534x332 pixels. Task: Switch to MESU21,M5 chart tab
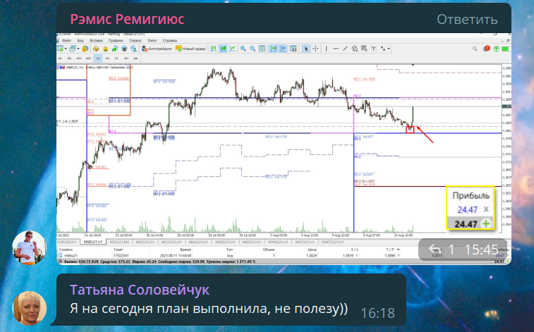pos(119,242)
